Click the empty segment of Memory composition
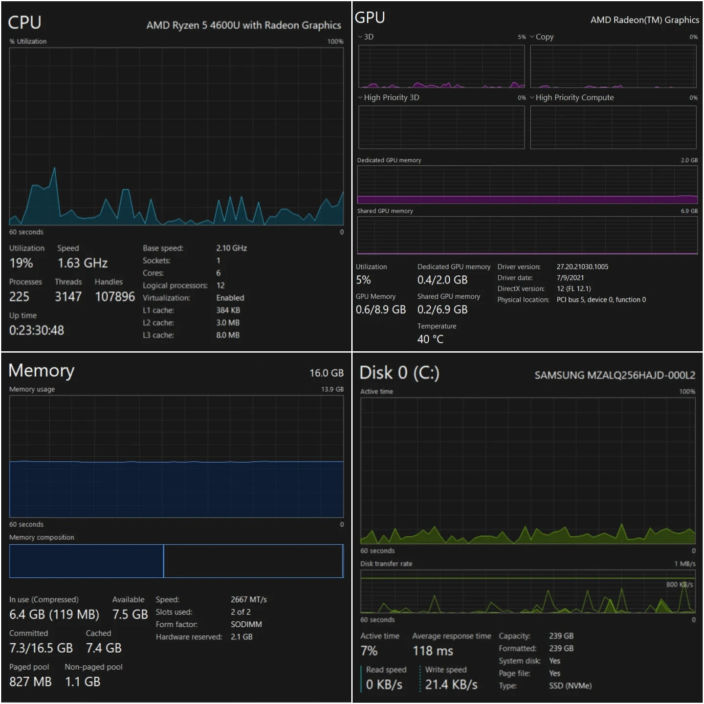Image resolution: width=704 pixels, height=704 pixels. pyautogui.click(x=253, y=561)
